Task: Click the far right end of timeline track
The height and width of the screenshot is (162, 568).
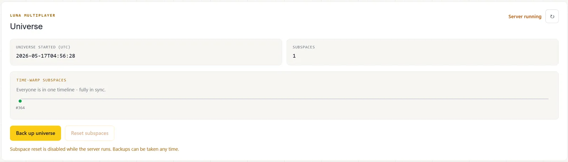Action: coord(547,99)
